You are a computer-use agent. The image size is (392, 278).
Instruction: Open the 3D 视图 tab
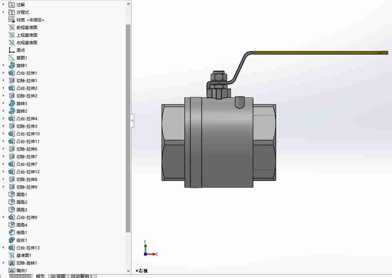coord(58,276)
